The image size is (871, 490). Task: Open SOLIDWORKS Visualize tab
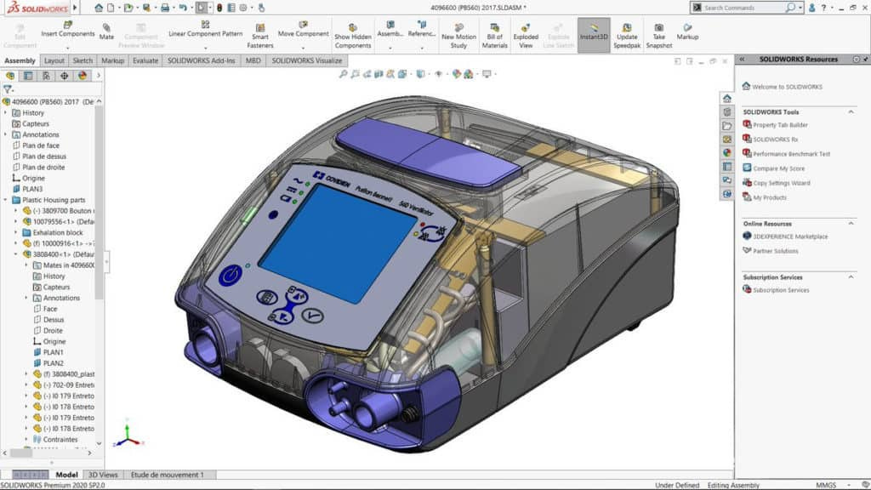point(306,60)
